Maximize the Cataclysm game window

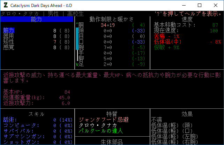tap(199, 5)
